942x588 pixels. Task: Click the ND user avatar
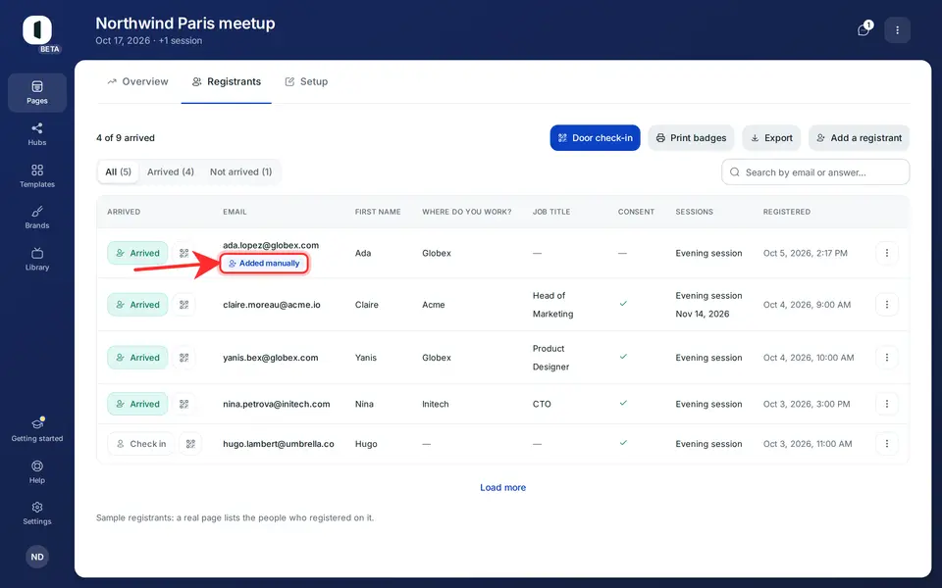pyautogui.click(x=37, y=557)
